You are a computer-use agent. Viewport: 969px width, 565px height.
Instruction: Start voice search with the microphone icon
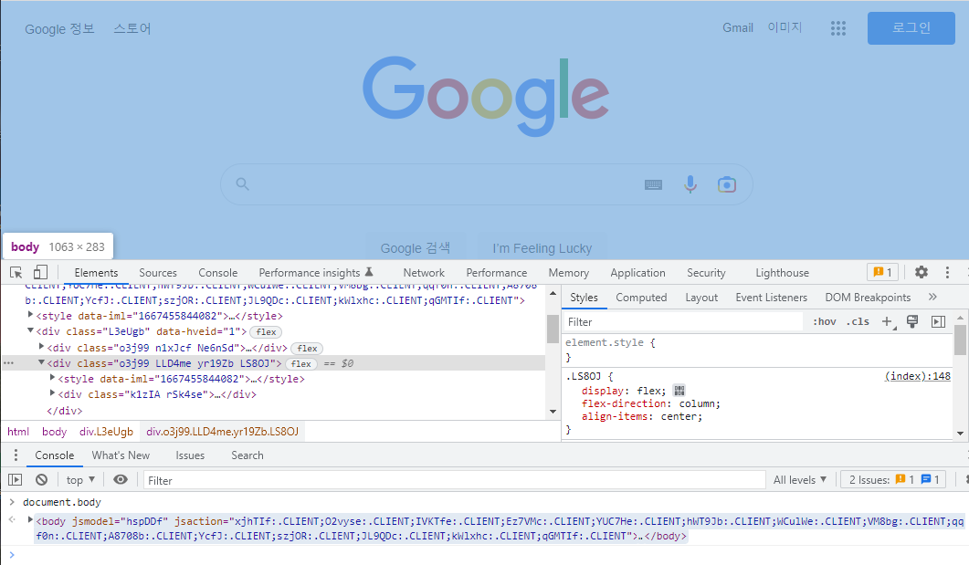tap(690, 184)
